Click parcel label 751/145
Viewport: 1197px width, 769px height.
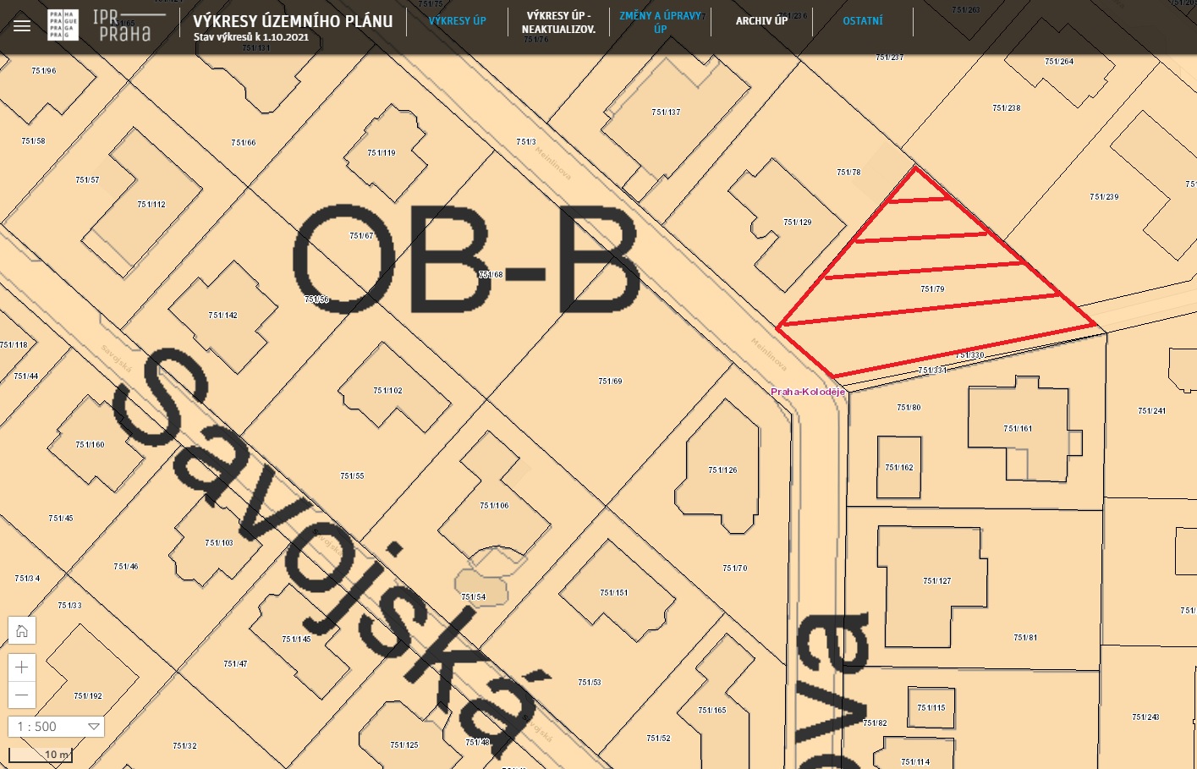click(296, 640)
